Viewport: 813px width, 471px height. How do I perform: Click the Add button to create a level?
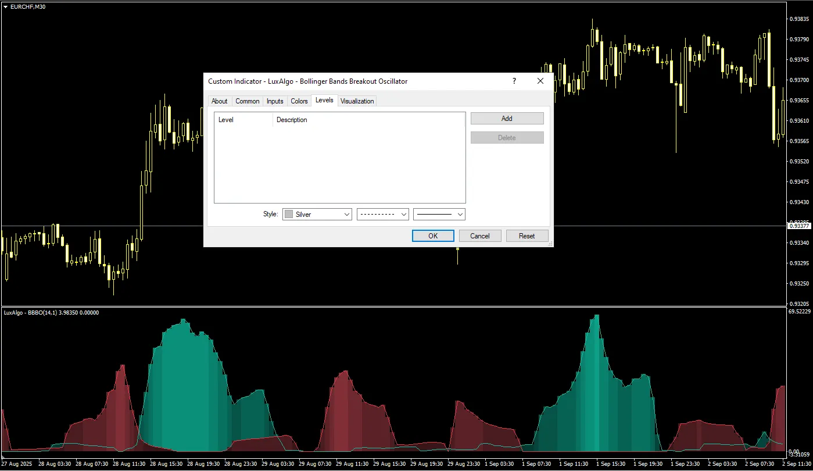pyautogui.click(x=506, y=118)
